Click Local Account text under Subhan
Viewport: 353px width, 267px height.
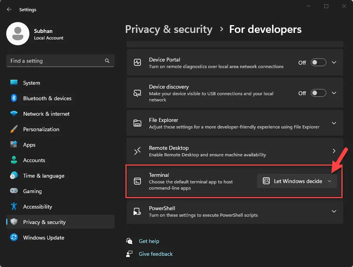[x=49, y=38]
